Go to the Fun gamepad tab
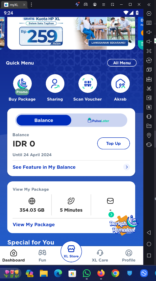The image size is (156, 281). (x=42, y=256)
